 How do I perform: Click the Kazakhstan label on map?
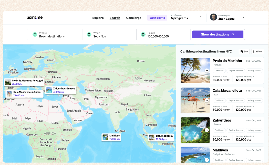103,79
